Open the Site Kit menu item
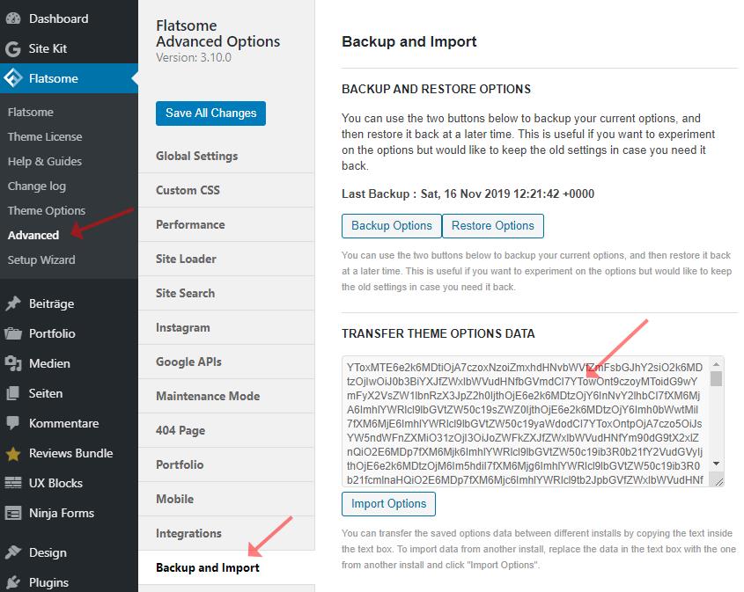 48,48
